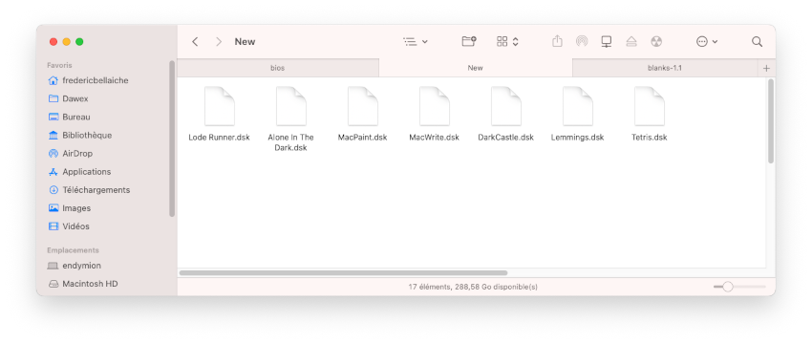Viewport: 812px width, 344px height.
Task: Go to Téléchargements in the sidebar
Action: [x=89, y=190]
